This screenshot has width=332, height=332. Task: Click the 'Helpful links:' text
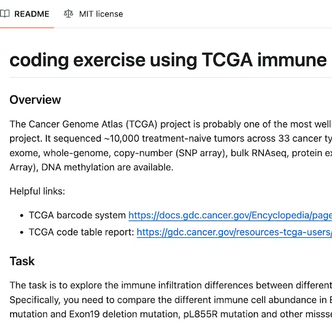(37, 191)
